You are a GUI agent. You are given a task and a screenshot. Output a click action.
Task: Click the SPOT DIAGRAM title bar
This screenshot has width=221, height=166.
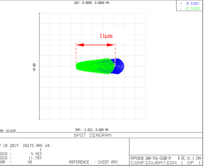pyautogui.click(x=92, y=135)
